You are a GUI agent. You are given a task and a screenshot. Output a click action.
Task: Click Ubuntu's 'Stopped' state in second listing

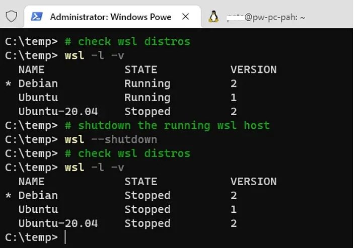[147, 209]
